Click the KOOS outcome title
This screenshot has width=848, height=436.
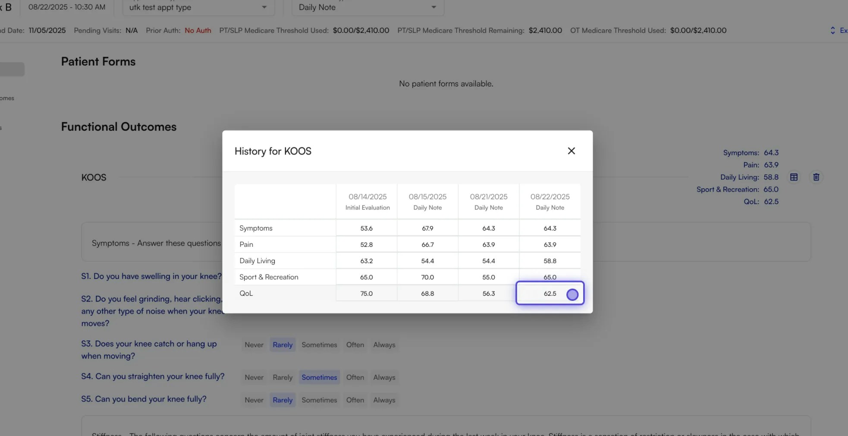point(94,177)
